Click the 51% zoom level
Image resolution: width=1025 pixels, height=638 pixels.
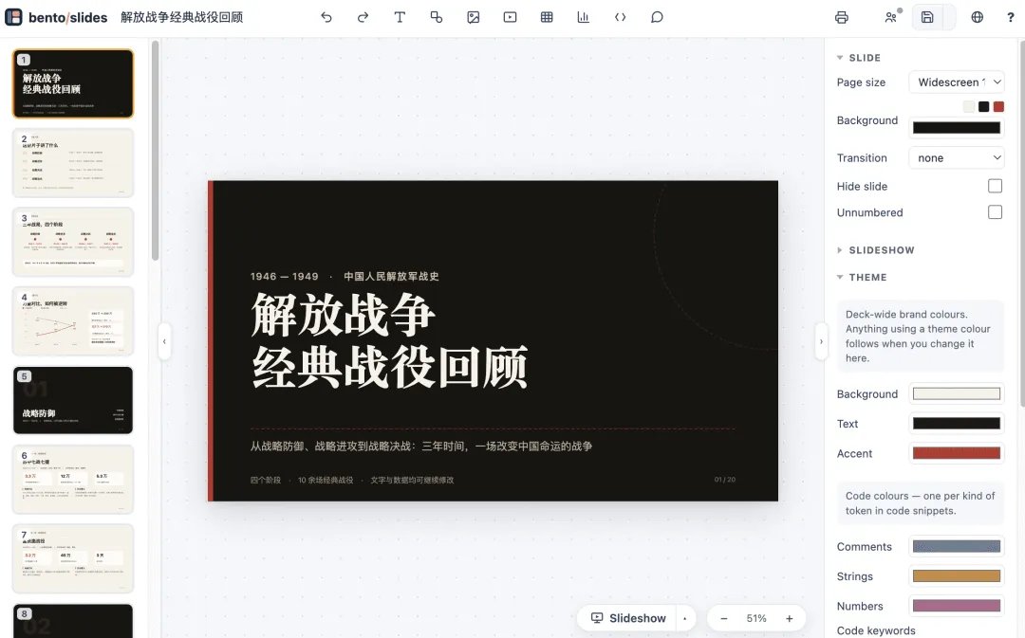[756, 618]
